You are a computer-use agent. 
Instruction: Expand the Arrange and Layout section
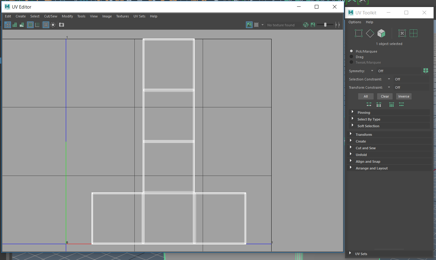click(390, 168)
